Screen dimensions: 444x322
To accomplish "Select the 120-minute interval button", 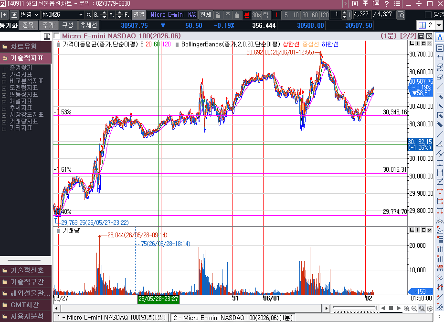I will click(x=324, y=15).
